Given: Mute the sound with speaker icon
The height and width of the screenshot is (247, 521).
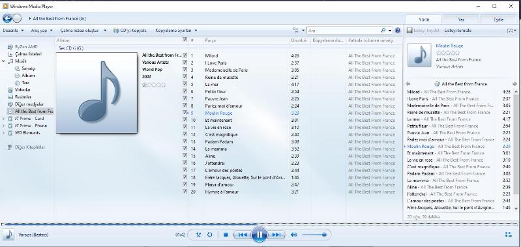Looking at the screenshot, I should click(293, 235).
